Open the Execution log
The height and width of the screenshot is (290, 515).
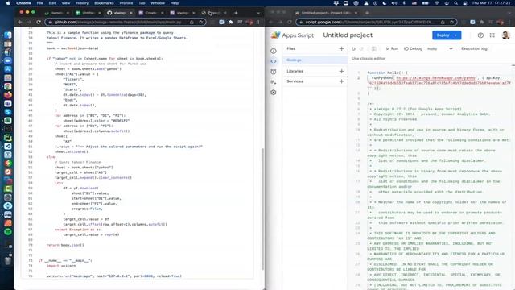(x=474, y=48)
